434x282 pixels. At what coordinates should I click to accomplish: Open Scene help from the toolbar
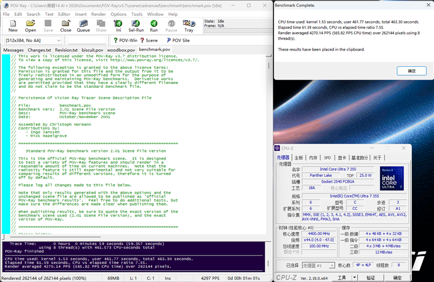click(x=149, y=40)
